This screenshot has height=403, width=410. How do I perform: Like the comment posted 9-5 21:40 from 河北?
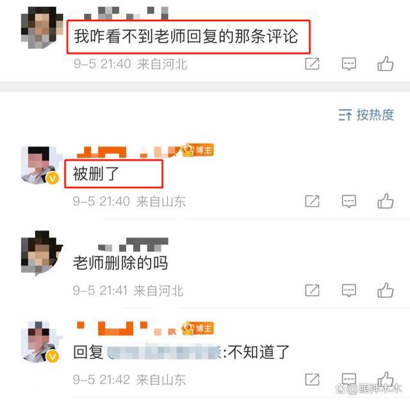click(x=386, y=64)
